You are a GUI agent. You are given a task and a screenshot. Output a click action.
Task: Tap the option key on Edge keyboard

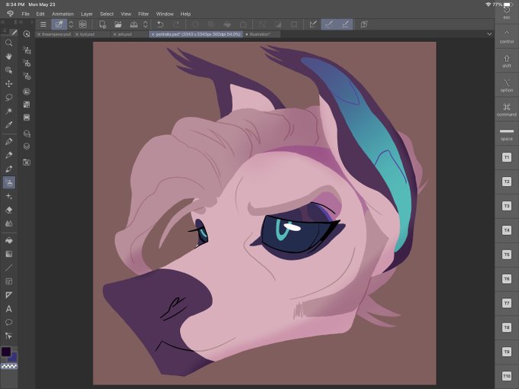pyautogui.click(x=507, y=85)
